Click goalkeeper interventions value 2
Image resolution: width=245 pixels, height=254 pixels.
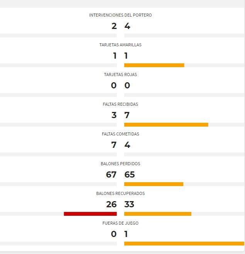[114, 26]
